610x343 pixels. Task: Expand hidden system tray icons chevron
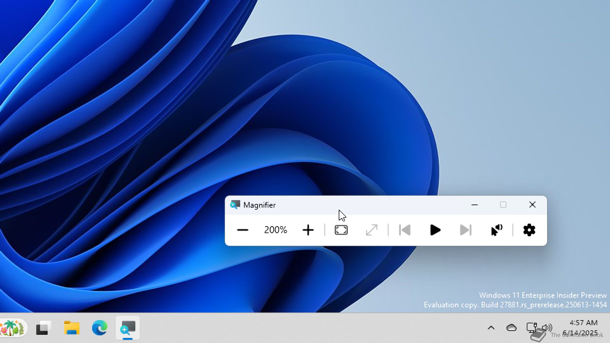491,328
